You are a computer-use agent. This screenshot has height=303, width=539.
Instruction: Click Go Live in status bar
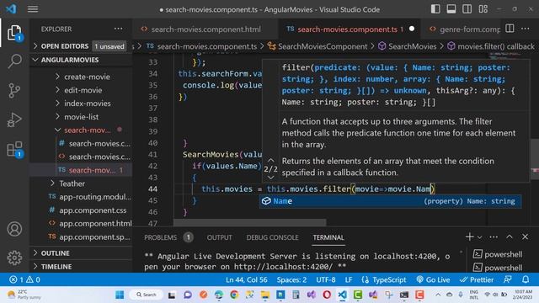tap(433, 279)
